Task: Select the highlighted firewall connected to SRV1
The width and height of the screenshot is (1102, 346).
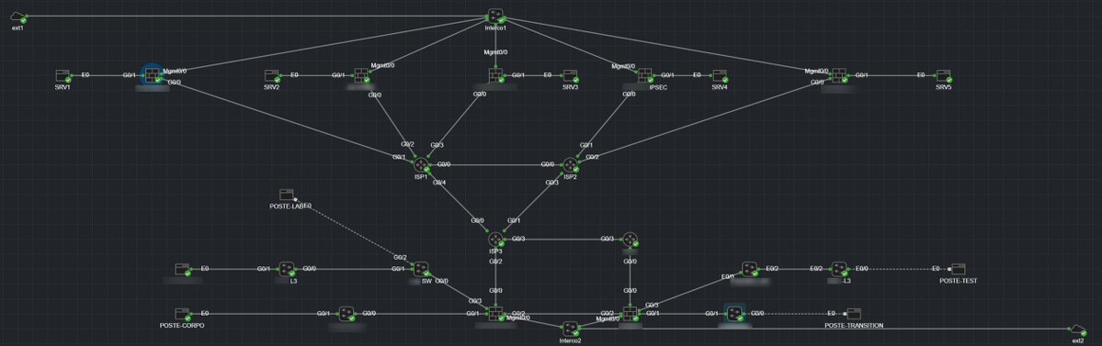Action: pyautogui.click(x=152, y=75)
